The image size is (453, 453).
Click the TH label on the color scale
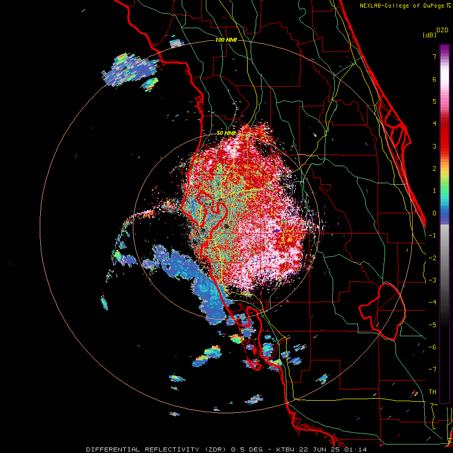(x=432, y=392)
